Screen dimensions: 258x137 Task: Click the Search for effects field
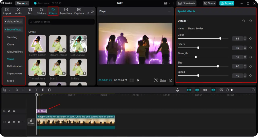(61, 22)
